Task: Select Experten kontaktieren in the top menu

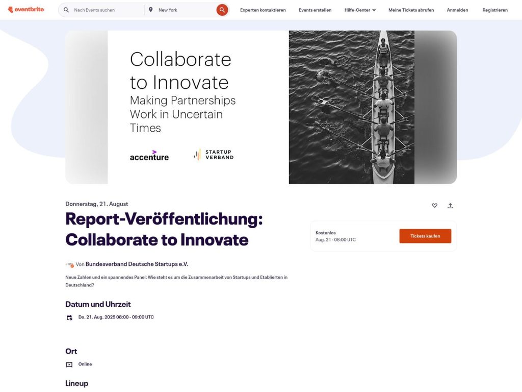Action: pyautogui.click(x=263, y=10)
